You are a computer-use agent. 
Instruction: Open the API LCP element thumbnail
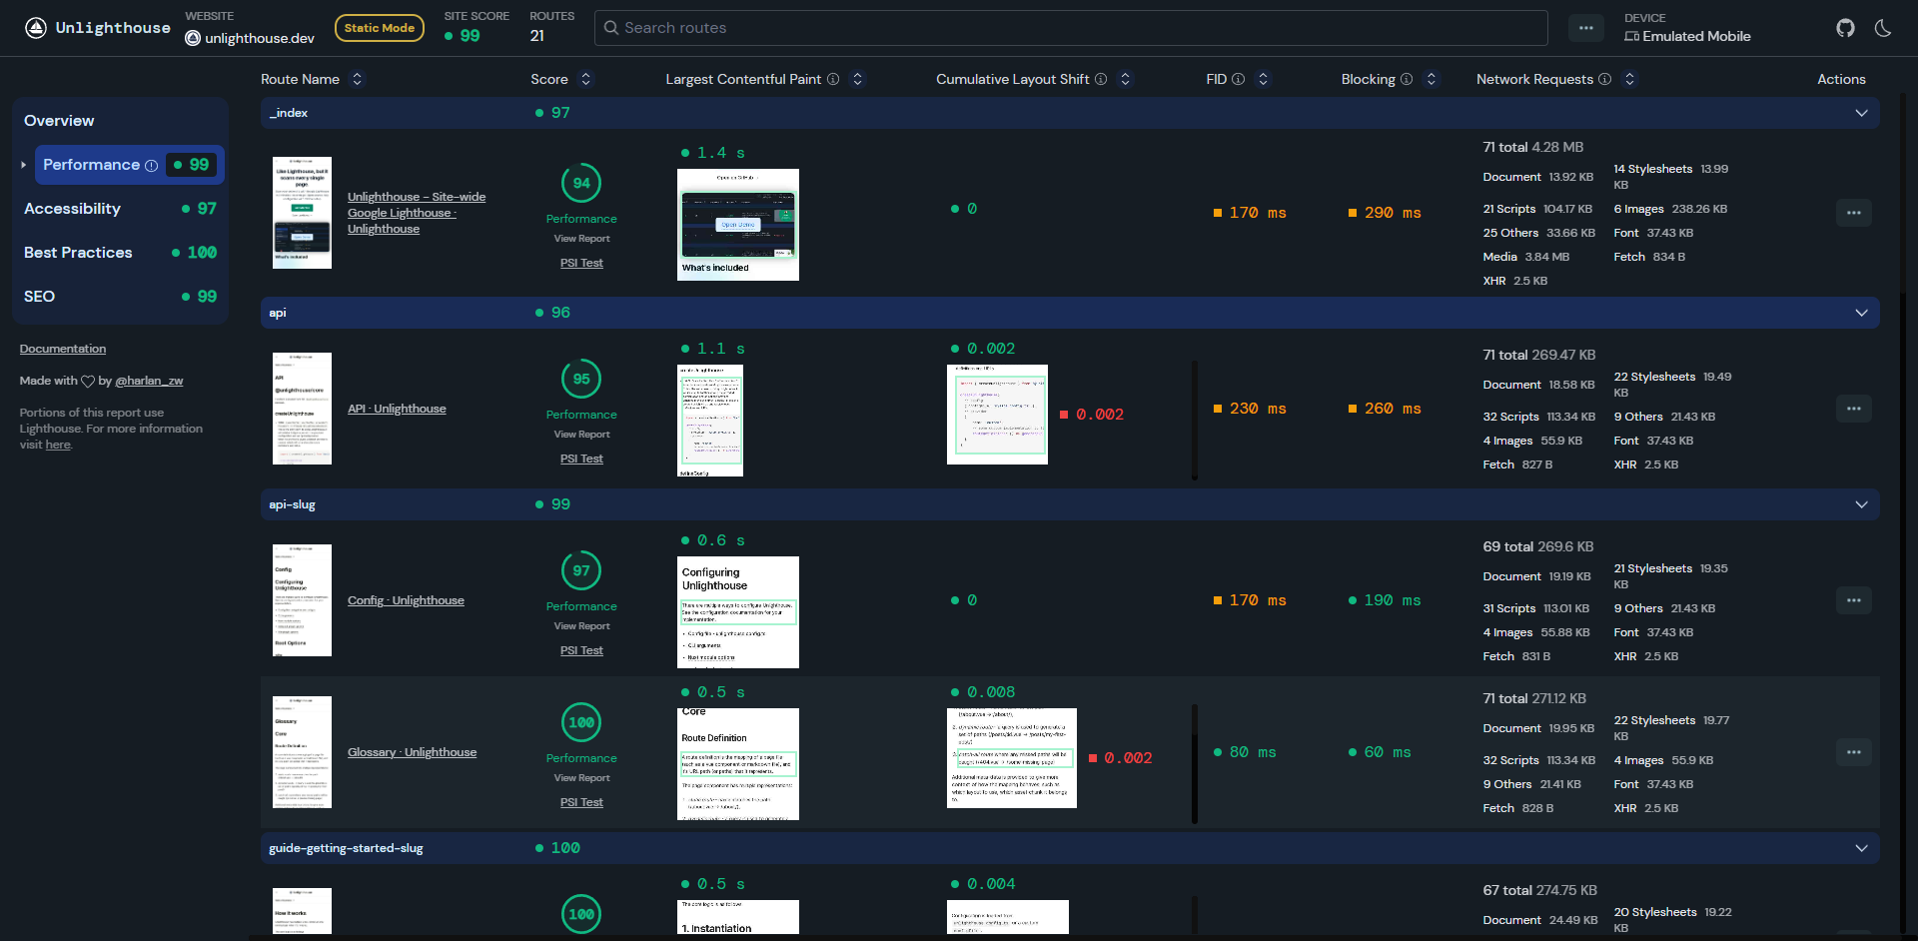(710, 421)
